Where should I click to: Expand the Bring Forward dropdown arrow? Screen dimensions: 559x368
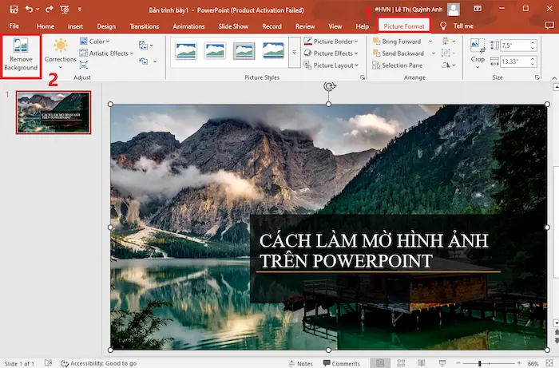(430, 42)
